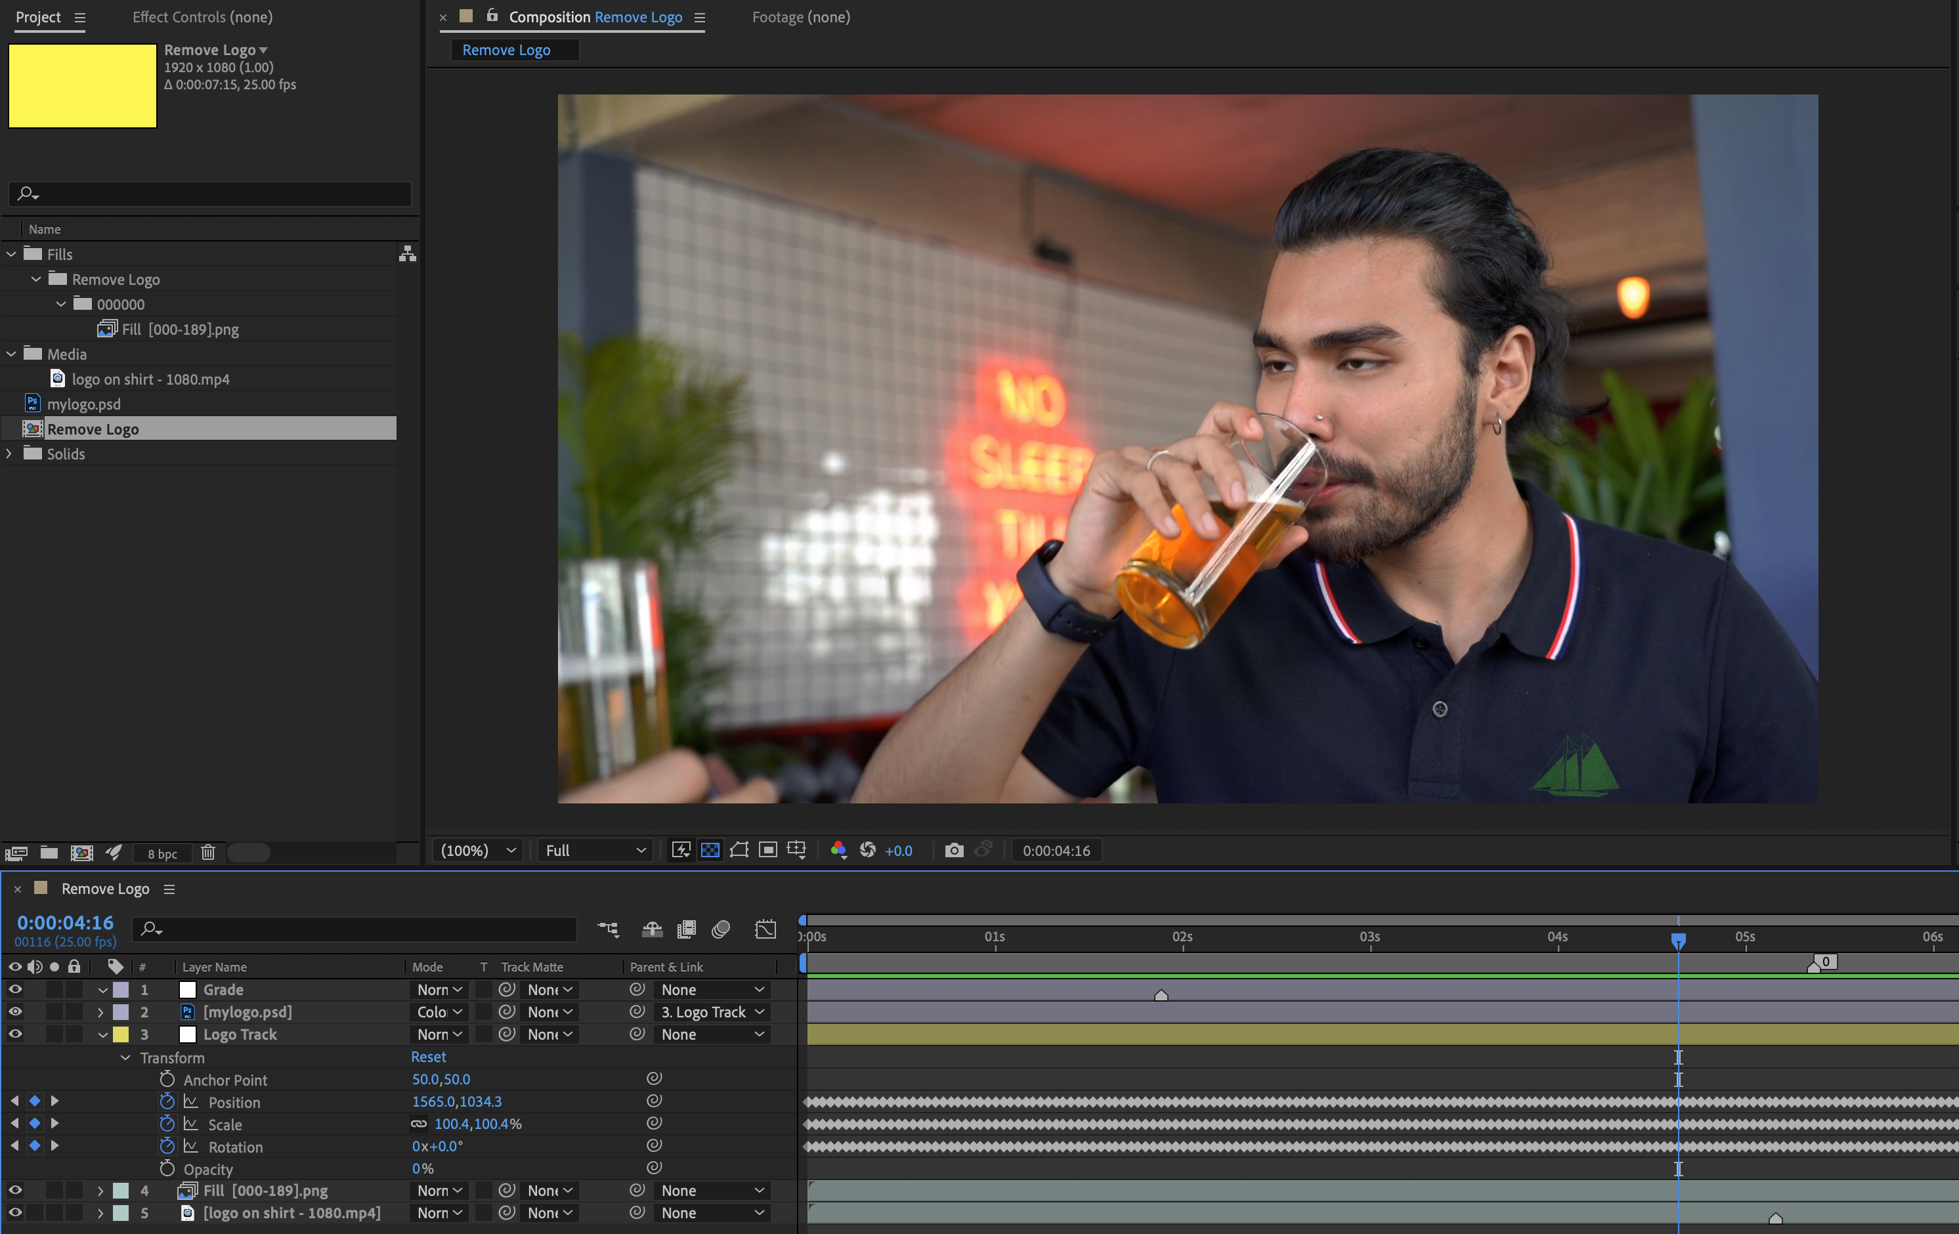
Task: Hide the Grade layer eye toggle
Action: (14, 989)
